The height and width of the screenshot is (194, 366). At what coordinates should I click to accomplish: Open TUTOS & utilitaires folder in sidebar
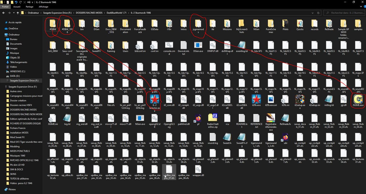click(x=19, y=178)
